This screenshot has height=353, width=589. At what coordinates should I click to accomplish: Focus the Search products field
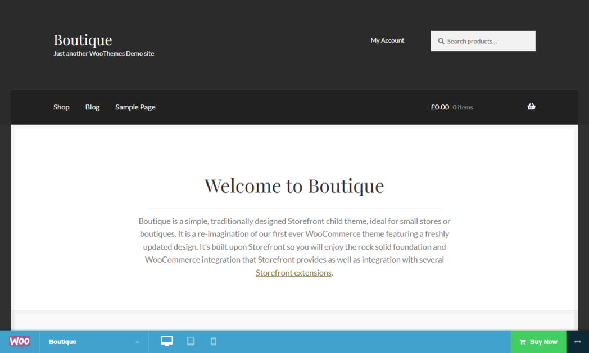tap(483, 41)
